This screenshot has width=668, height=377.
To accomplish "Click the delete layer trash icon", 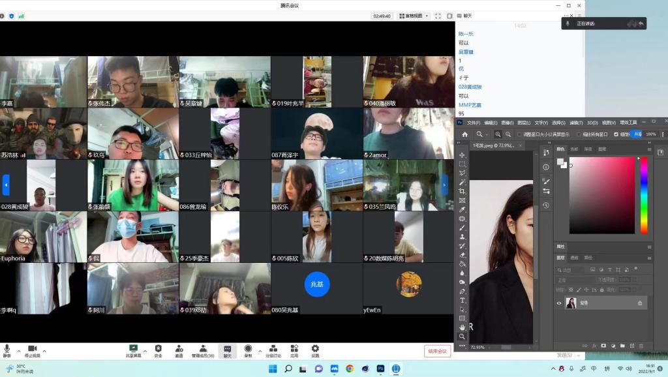I will 641,345.
